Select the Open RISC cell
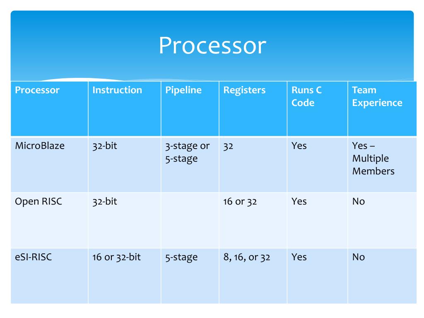Screen dimensions: 424x318 pos(50,220)
